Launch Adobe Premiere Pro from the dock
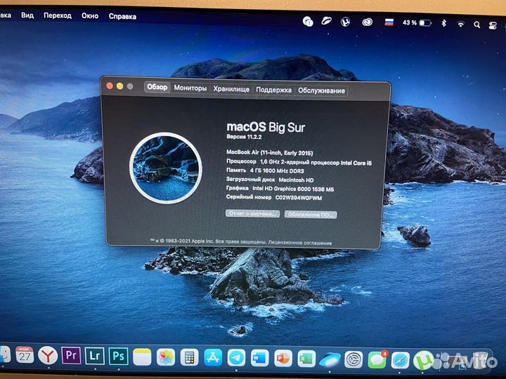 click(71, 355)
